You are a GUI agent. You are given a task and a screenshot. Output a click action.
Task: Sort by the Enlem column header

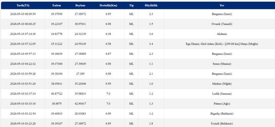(x=57, y=5)
